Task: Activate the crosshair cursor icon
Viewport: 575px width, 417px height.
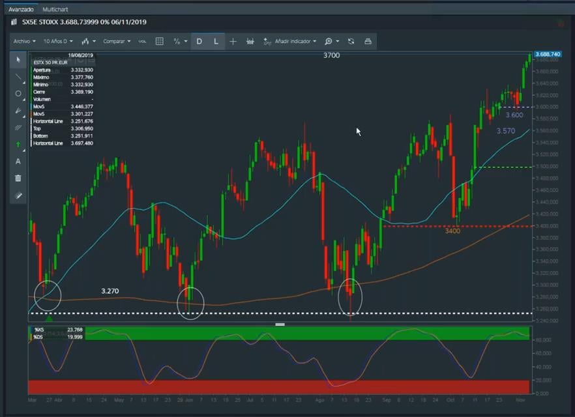Action: click(x=233, y=42)
